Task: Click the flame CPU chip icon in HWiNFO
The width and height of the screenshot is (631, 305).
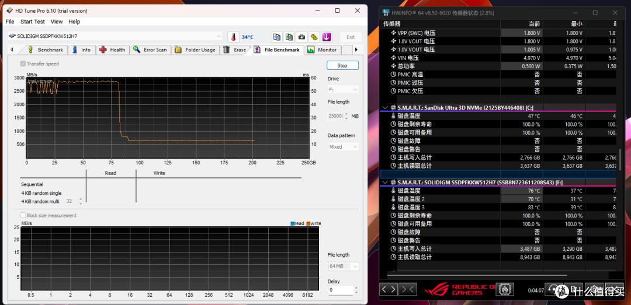Action: pos(504,289)
